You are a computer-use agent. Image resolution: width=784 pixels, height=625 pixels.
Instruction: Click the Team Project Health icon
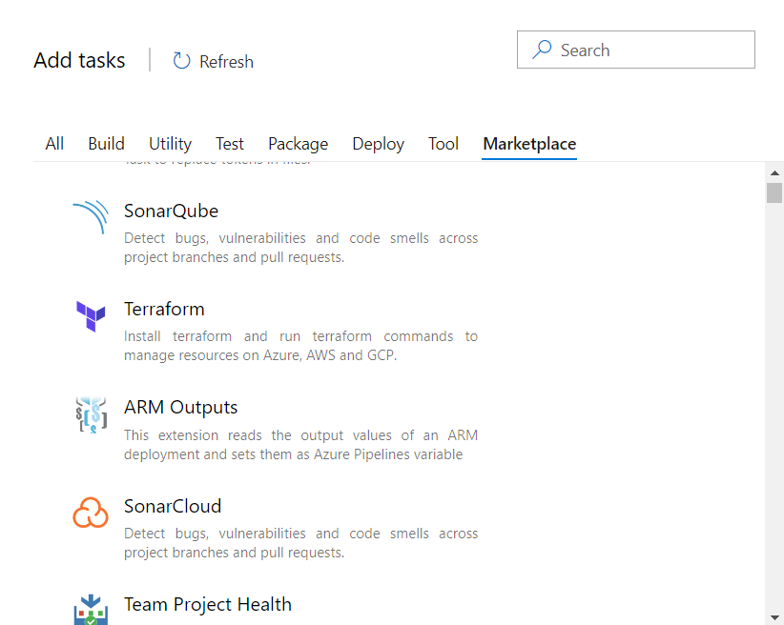tap(91, 610)
